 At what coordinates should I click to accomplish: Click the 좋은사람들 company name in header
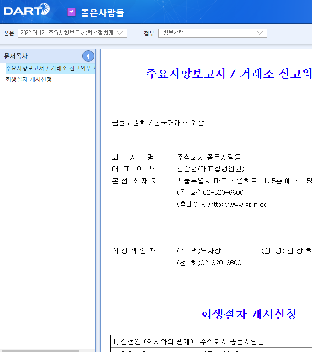coord(102,12)
